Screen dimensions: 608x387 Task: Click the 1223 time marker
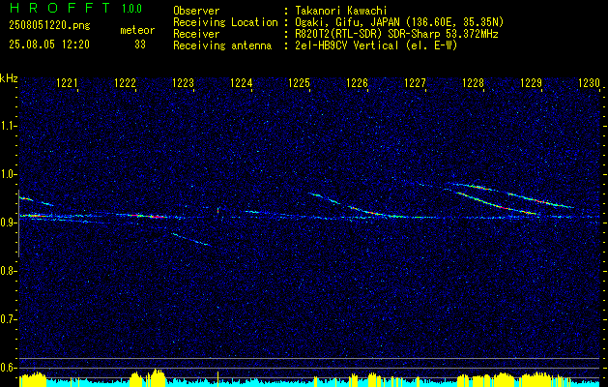pos(183,83)
